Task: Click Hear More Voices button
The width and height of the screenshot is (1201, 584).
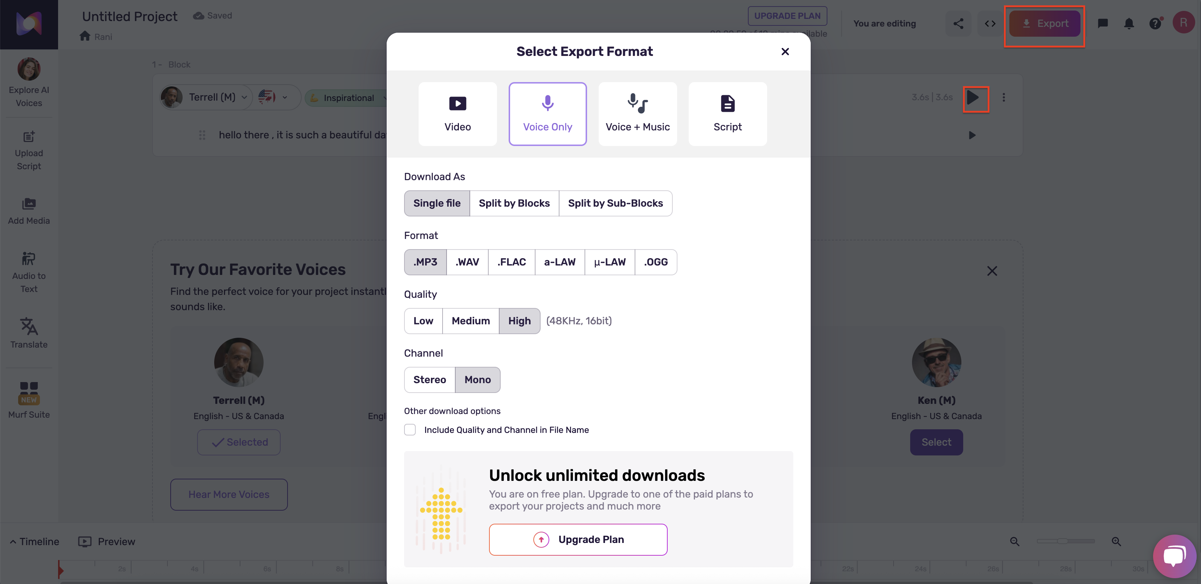Action: [x=229, y=494]
